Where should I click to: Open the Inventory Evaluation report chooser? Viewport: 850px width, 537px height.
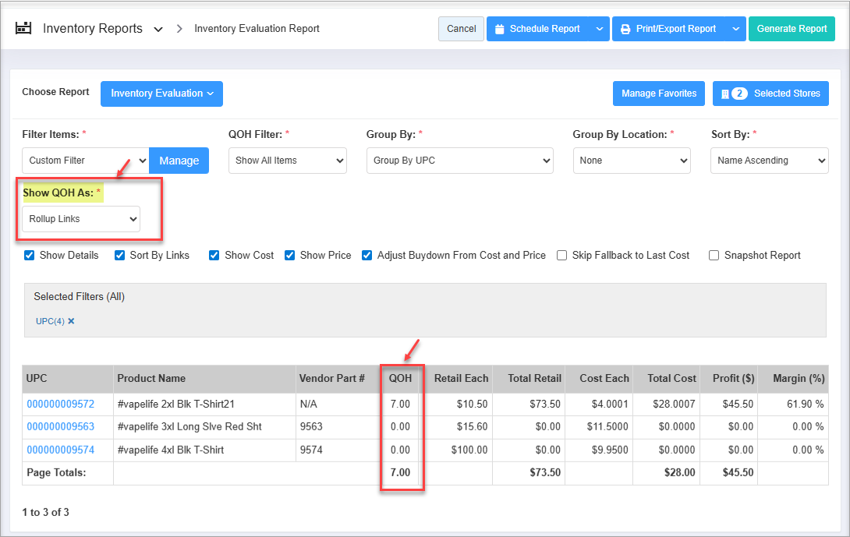coord(161,94)
